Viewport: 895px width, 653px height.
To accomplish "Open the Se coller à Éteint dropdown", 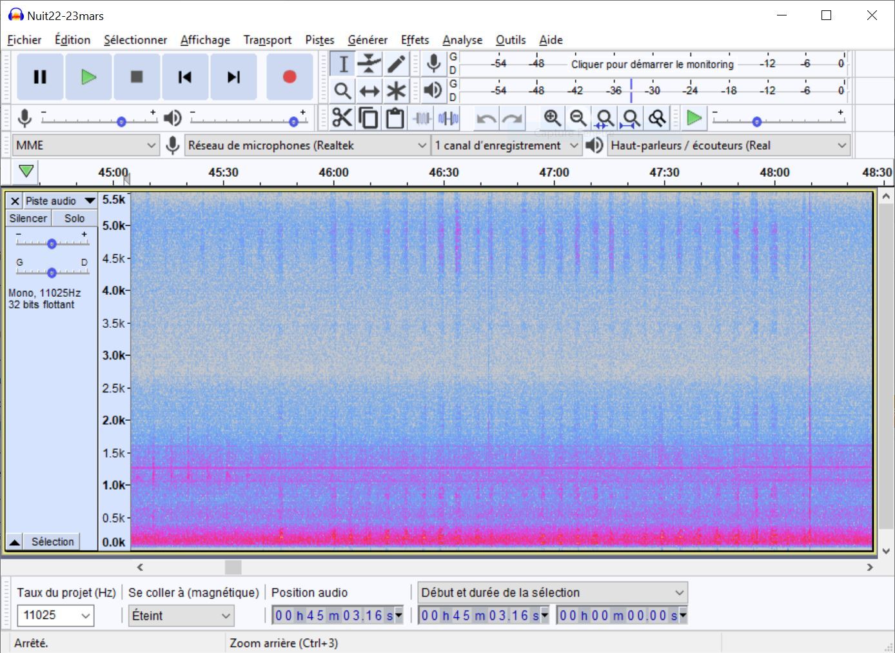I will tap(181, 616).
